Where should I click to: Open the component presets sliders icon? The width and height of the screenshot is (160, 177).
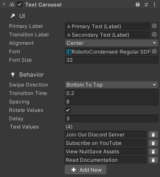[x=146, y=5]
